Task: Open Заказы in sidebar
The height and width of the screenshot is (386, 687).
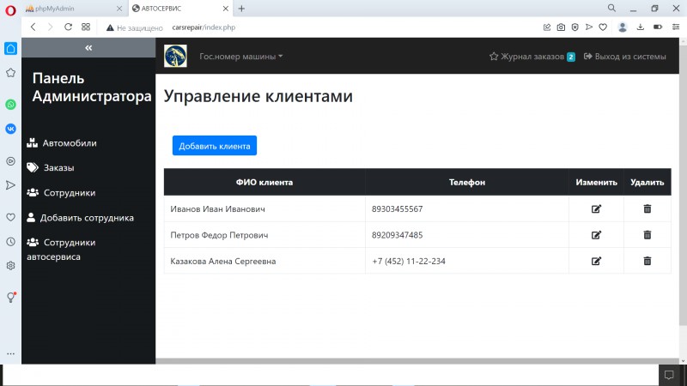Action: point(50,167)
